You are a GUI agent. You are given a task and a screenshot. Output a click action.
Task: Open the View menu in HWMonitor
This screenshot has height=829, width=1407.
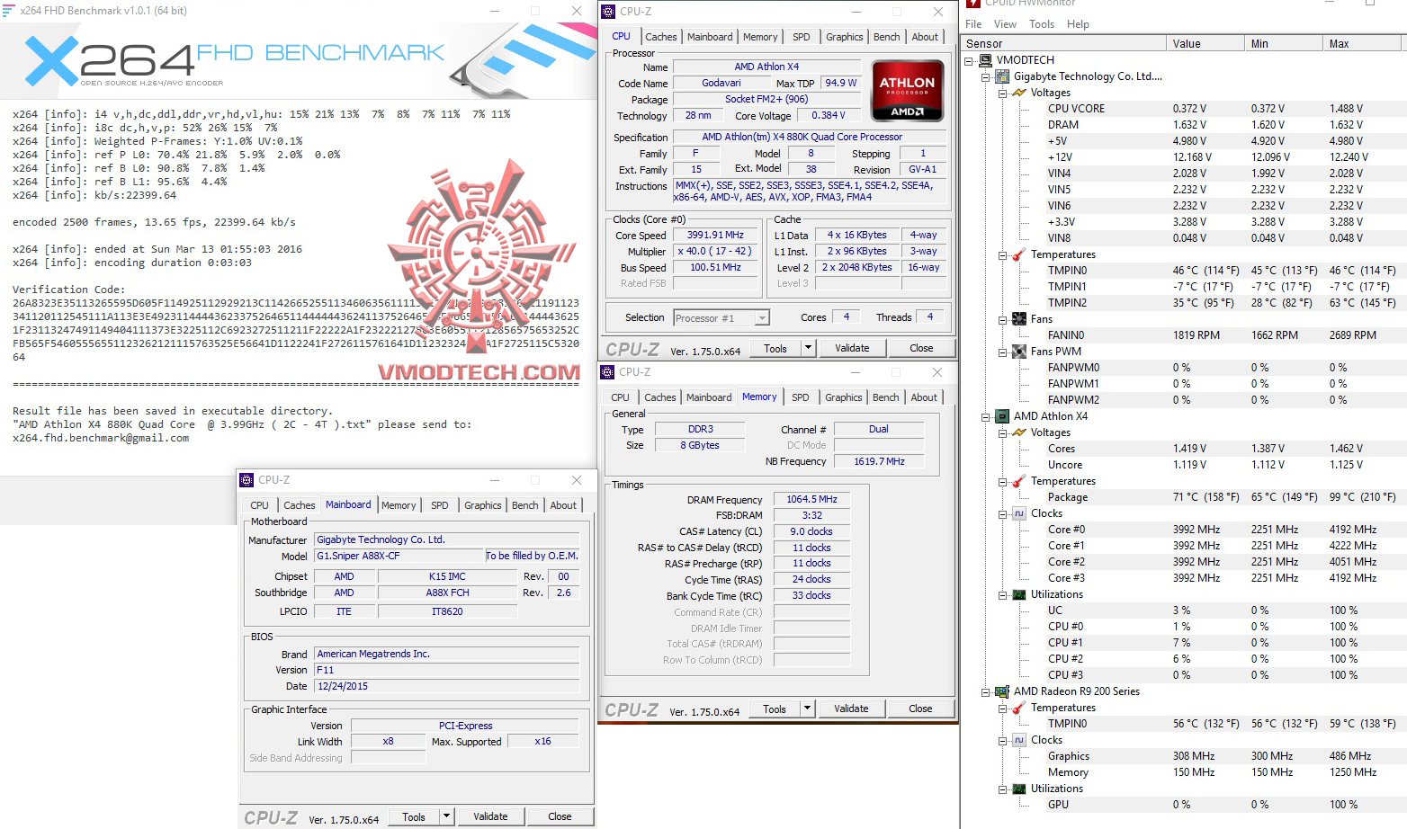[1005, 24]
